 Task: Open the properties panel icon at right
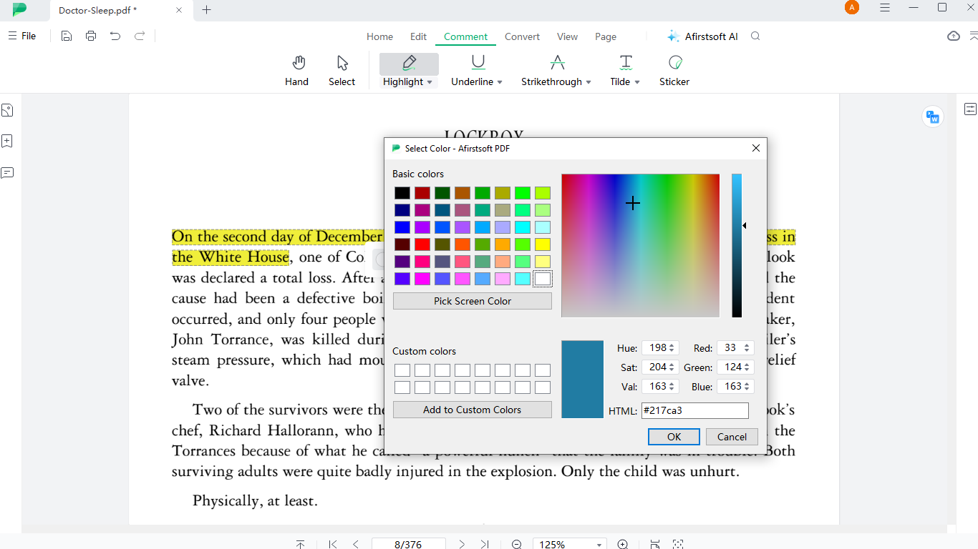(970, 109)
